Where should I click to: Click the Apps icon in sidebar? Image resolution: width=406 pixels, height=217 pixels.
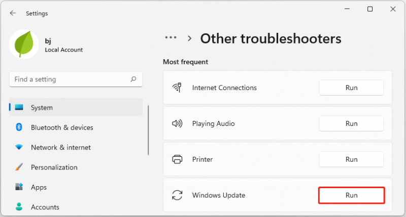pyautogui.click(x=19, y=187)
